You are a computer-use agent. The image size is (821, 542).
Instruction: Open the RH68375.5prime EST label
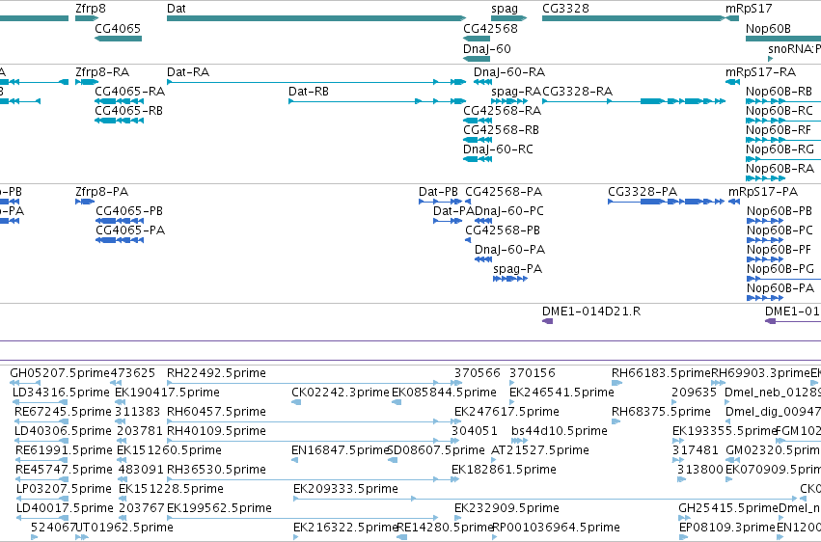point(661,412)
